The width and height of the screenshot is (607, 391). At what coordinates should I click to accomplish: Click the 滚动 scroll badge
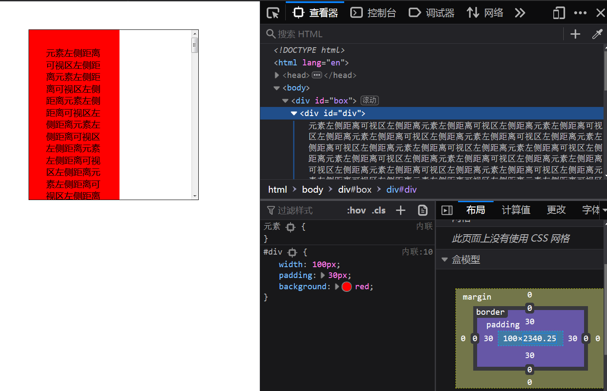pyautogui.click(x=370, y=100)
